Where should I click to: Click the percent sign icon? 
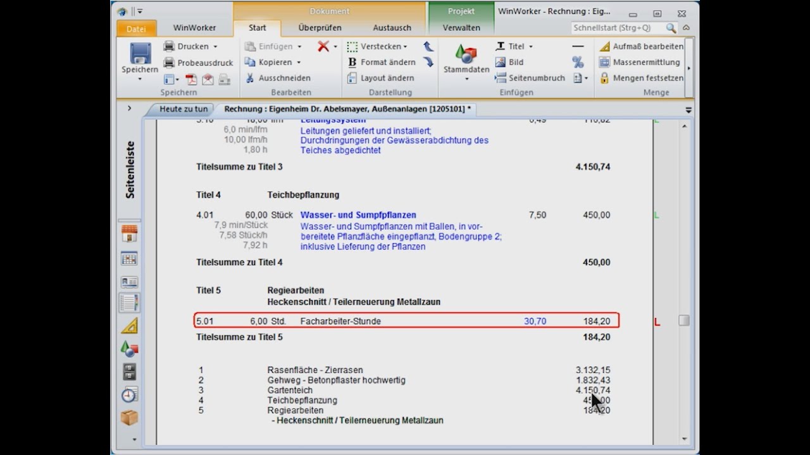578,62
